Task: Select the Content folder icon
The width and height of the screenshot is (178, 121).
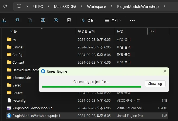Action: 9,62
